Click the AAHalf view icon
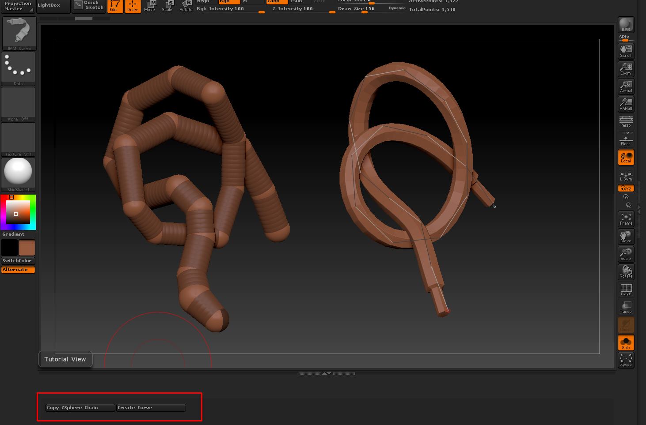 coord(626,104)
